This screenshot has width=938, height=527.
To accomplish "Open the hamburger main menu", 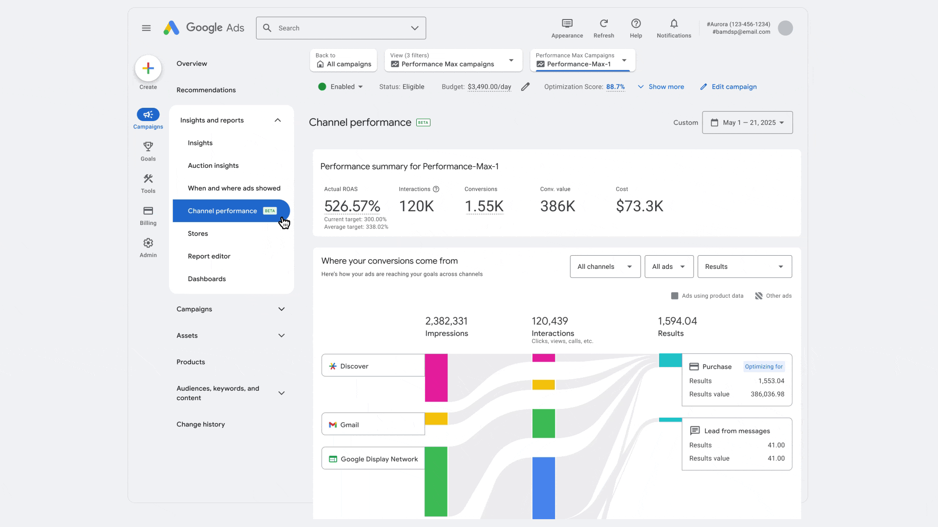I will point(146,28).
